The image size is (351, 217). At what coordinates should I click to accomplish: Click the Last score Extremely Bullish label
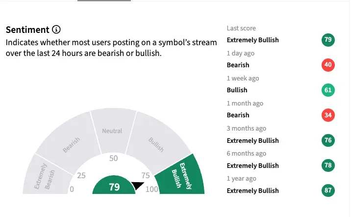(x=252, y=40)
